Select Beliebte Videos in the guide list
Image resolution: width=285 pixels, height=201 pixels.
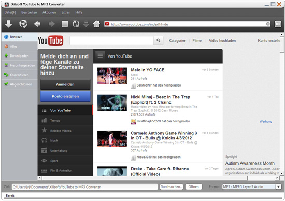[65, 131]
